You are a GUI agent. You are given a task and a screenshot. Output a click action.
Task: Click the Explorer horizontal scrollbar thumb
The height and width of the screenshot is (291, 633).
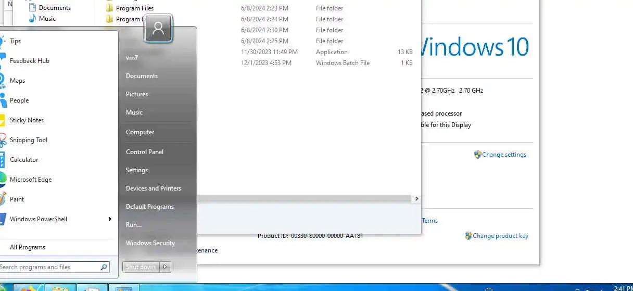[305, 199]
